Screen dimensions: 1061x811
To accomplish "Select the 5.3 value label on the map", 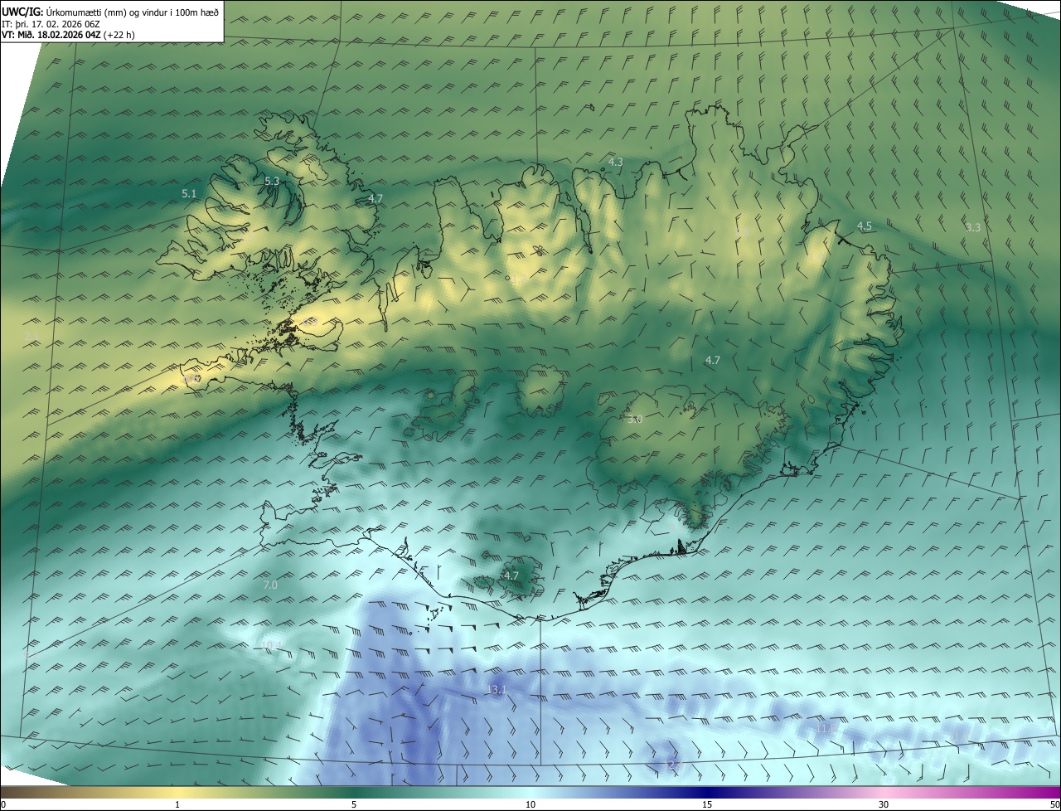I will pyautogui.click(x=272, y=181).
